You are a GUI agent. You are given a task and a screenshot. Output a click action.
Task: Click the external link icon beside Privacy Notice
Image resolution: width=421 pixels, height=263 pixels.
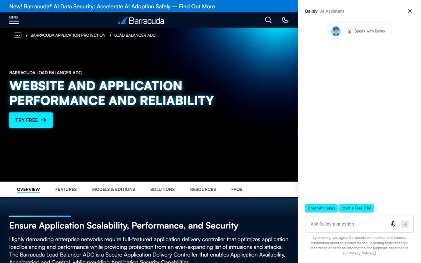(375, 253)
